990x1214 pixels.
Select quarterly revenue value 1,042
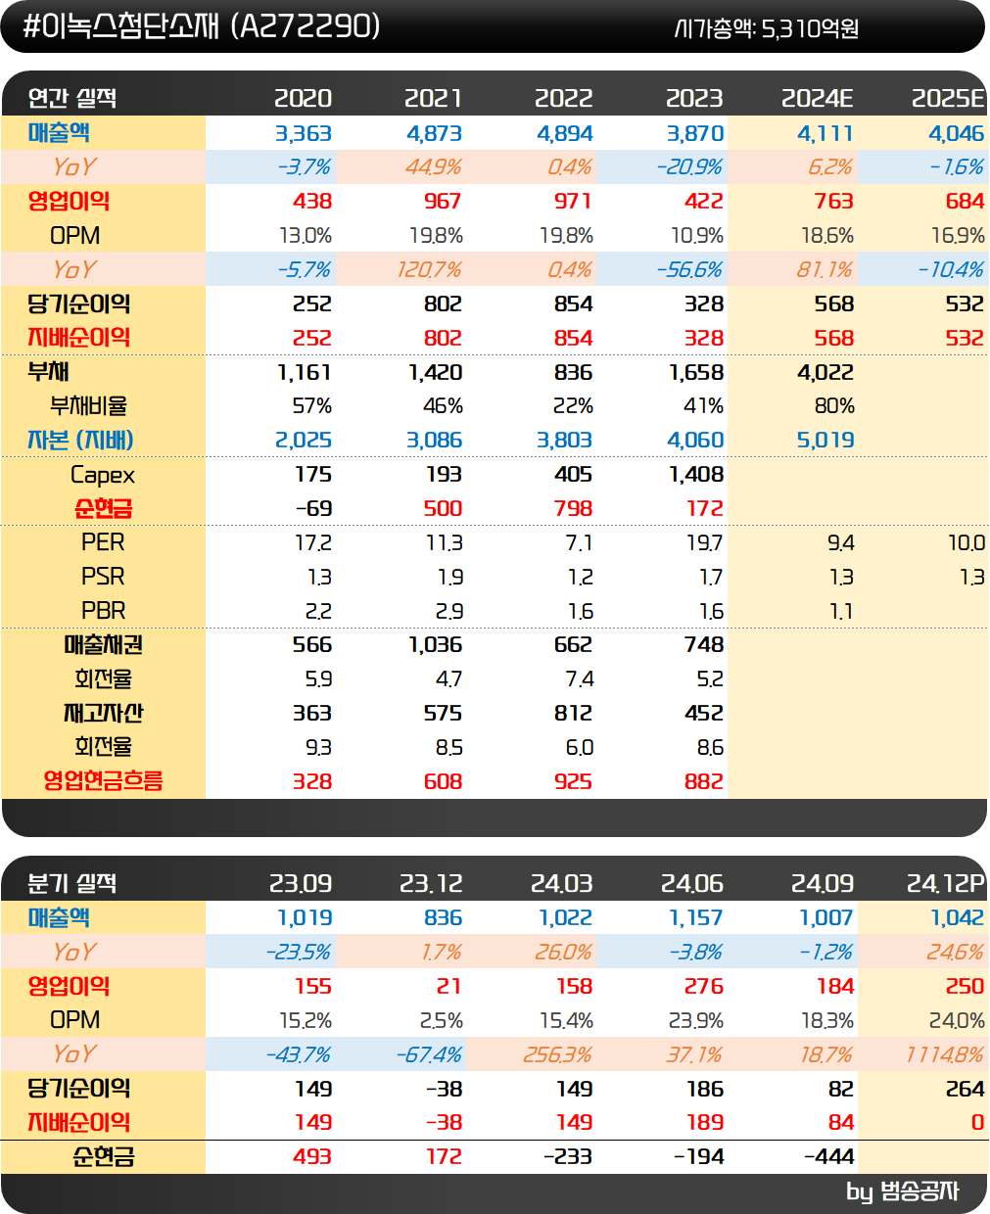958,917
